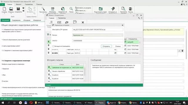Select the Титульный section tab
Image resolution: width=188 pixels, height=105 pixels.
coord(5,20)
